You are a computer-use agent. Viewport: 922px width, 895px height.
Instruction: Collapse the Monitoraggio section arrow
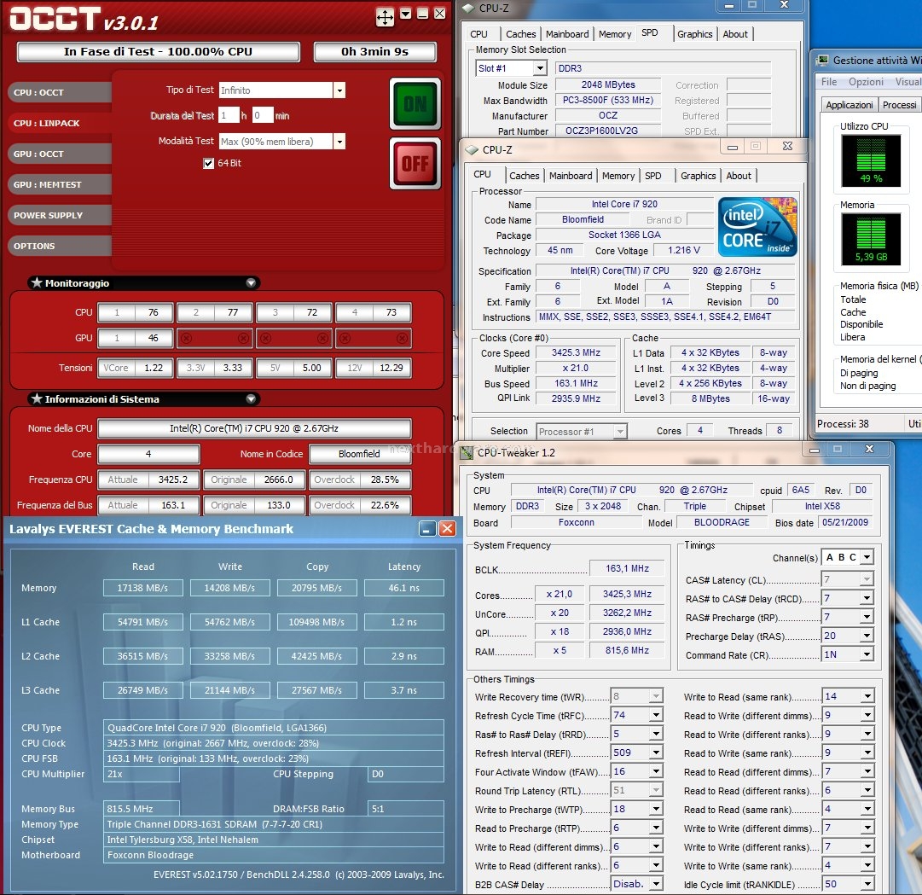coord(251,283)
